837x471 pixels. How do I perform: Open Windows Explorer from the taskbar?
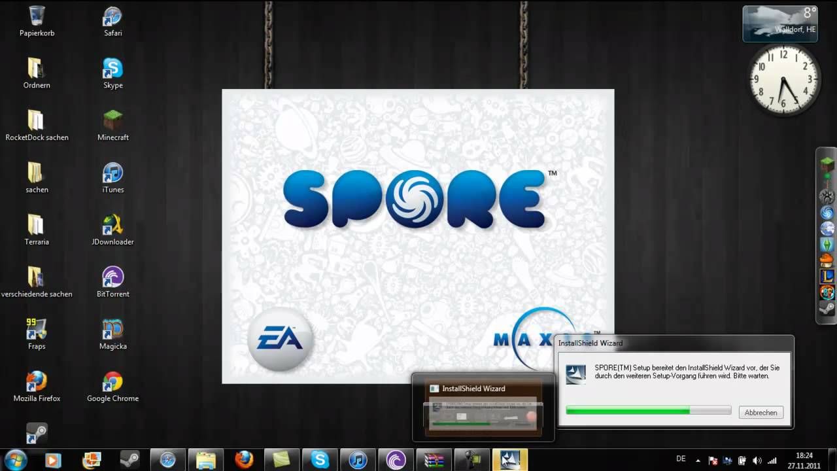click(x=206, y=460)
